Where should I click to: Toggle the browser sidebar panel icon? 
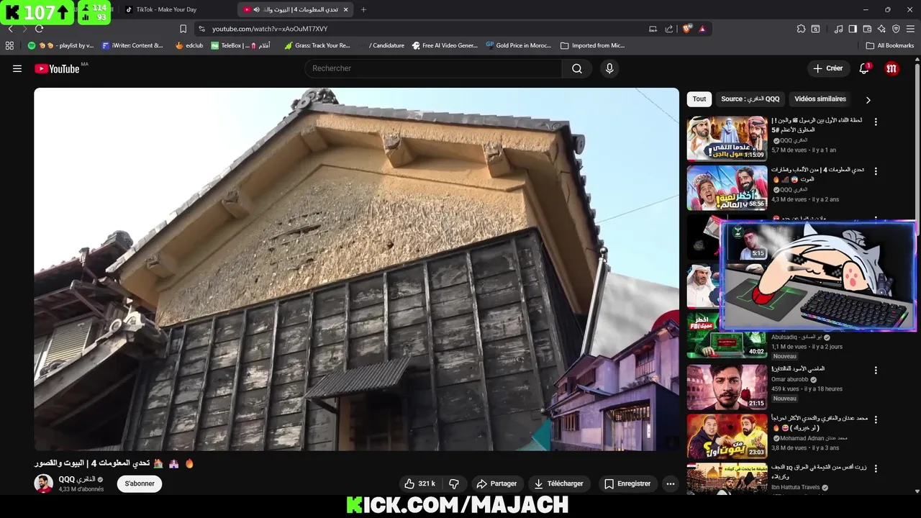tap(853, 29)
